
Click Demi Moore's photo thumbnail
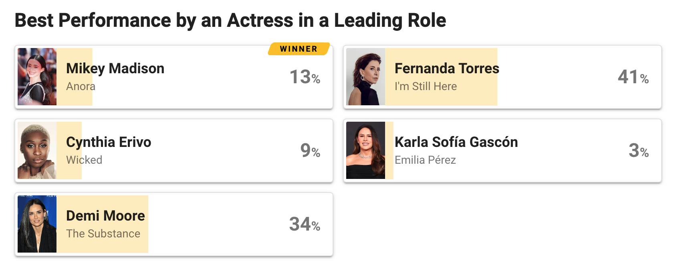[37, 224]
